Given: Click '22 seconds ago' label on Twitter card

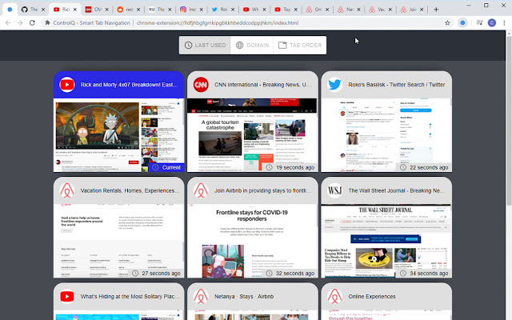Looking at the screenshot, I should click(424, 167).
